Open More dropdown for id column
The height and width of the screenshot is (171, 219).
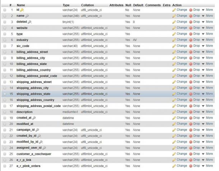point(208,10)
